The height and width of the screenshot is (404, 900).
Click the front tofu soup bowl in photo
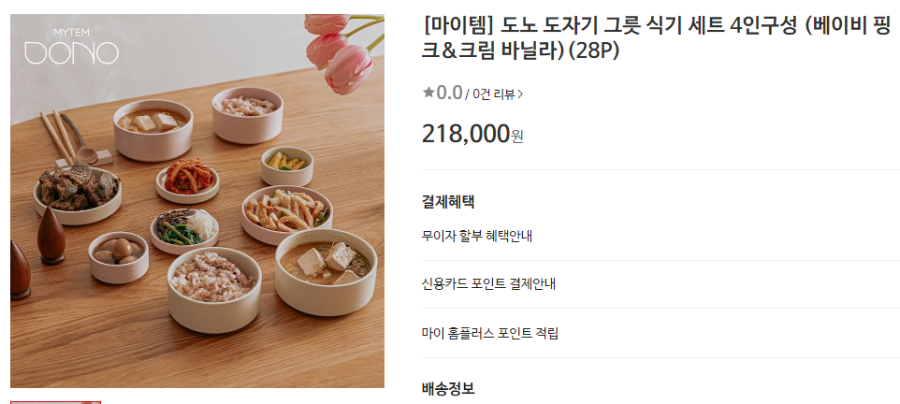tap(326, 271)
